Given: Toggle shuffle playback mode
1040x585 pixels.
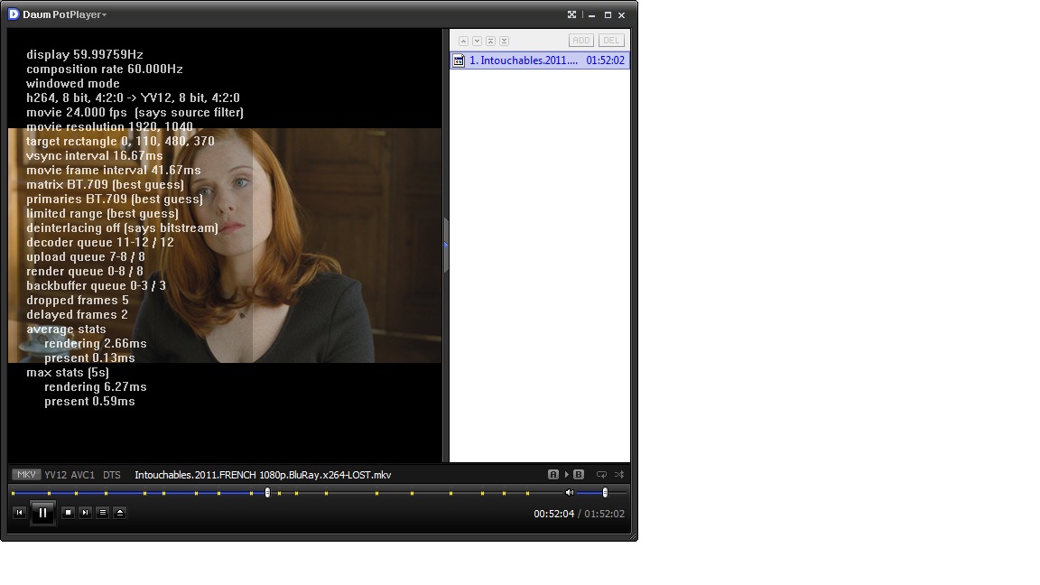Looking at the screenshot, I should (619, 474).
